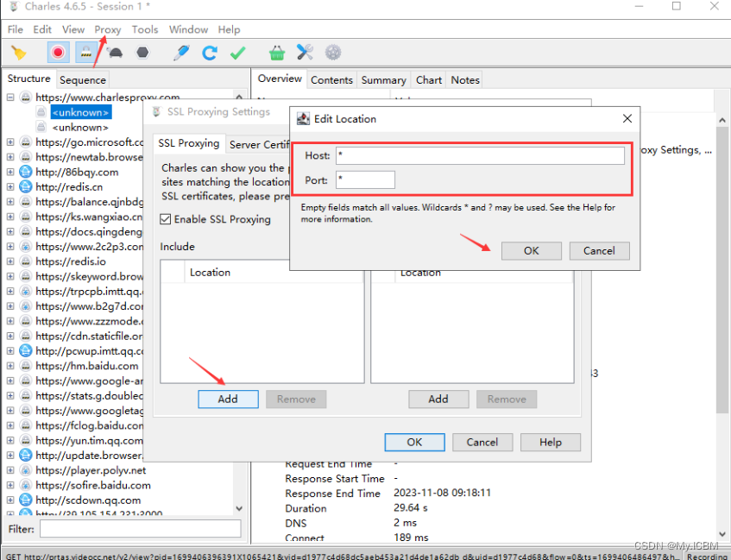Open the Tools menu
Viewport: 731px width, 560px height.
[x=145, y=29]
